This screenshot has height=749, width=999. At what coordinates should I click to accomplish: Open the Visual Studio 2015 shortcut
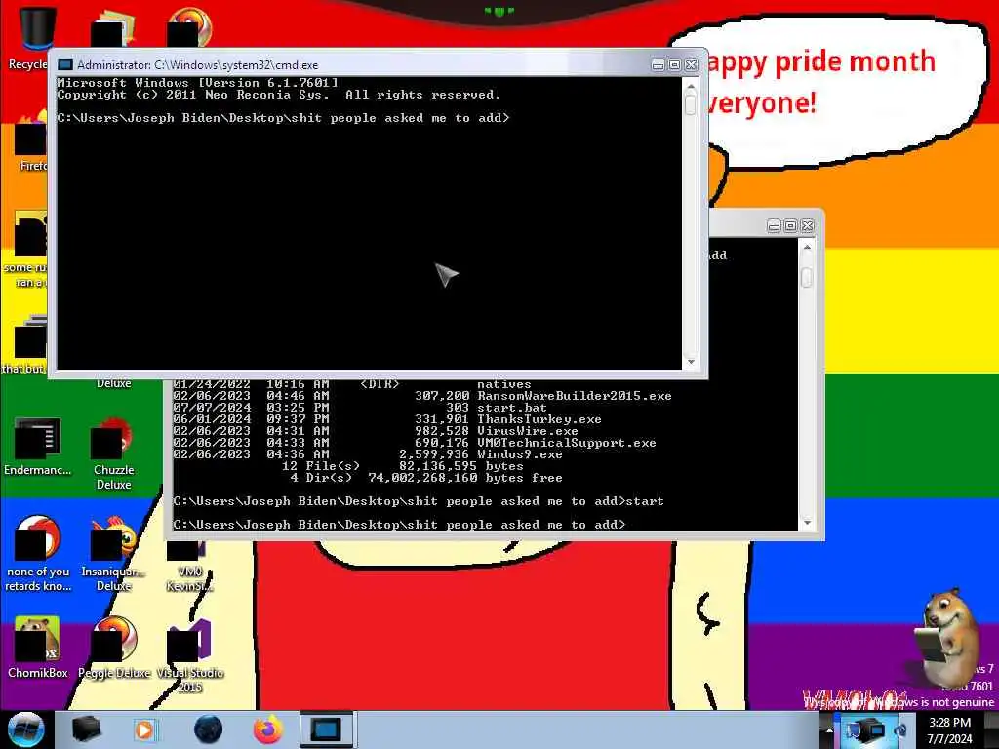click(x=190, y=656)
